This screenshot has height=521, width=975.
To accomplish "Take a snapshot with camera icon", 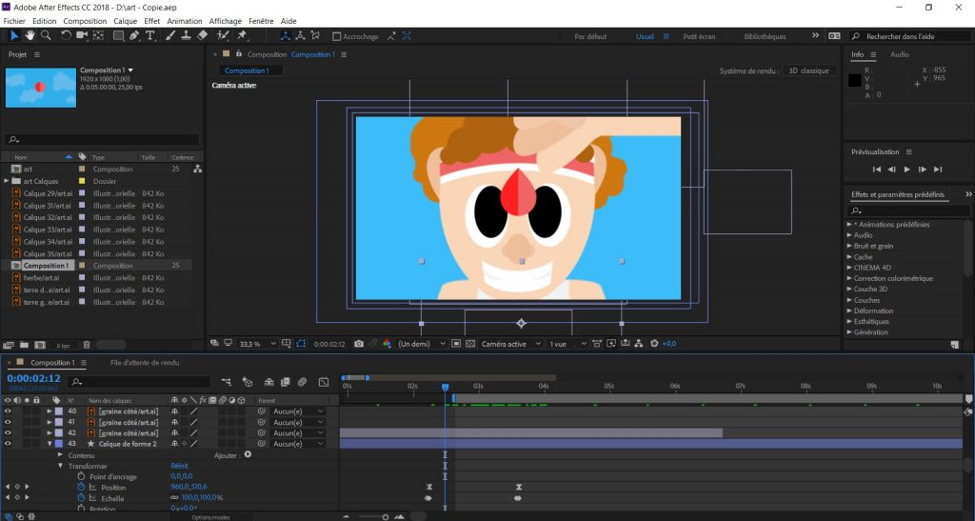I will [359, 344].
